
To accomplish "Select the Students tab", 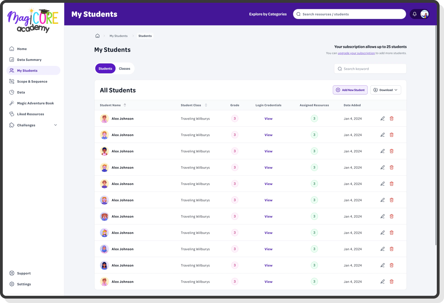I will point(105,68).
